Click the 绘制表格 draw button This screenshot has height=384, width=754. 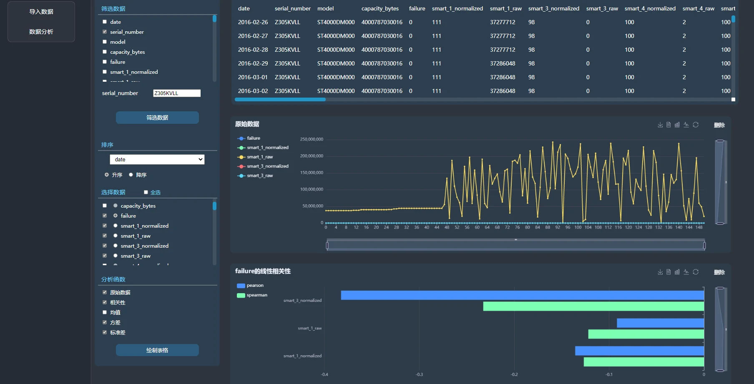(157, 350)
